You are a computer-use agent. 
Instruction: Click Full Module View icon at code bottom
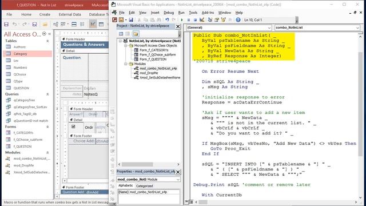pyautogui.click(x=191, y=202)
